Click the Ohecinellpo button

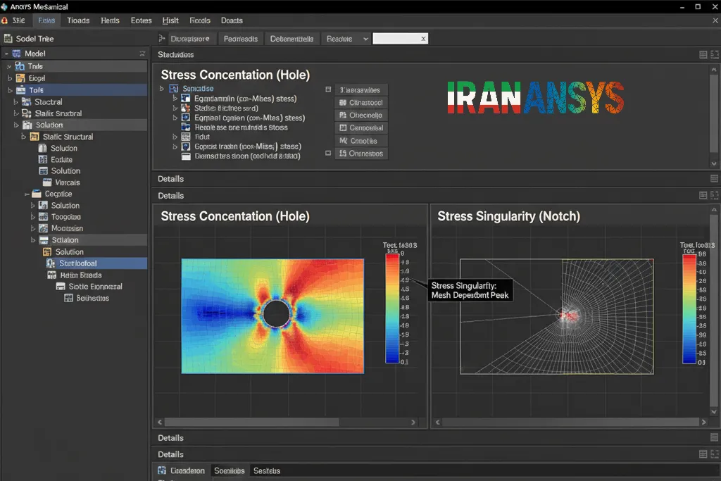coord(361,115)
